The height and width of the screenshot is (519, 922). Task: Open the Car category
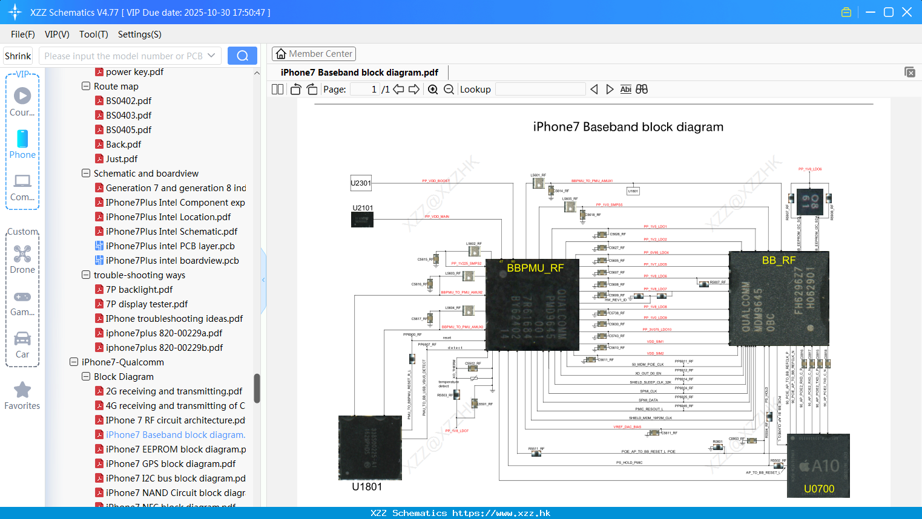pyautogui.click(x=22, y=344)
